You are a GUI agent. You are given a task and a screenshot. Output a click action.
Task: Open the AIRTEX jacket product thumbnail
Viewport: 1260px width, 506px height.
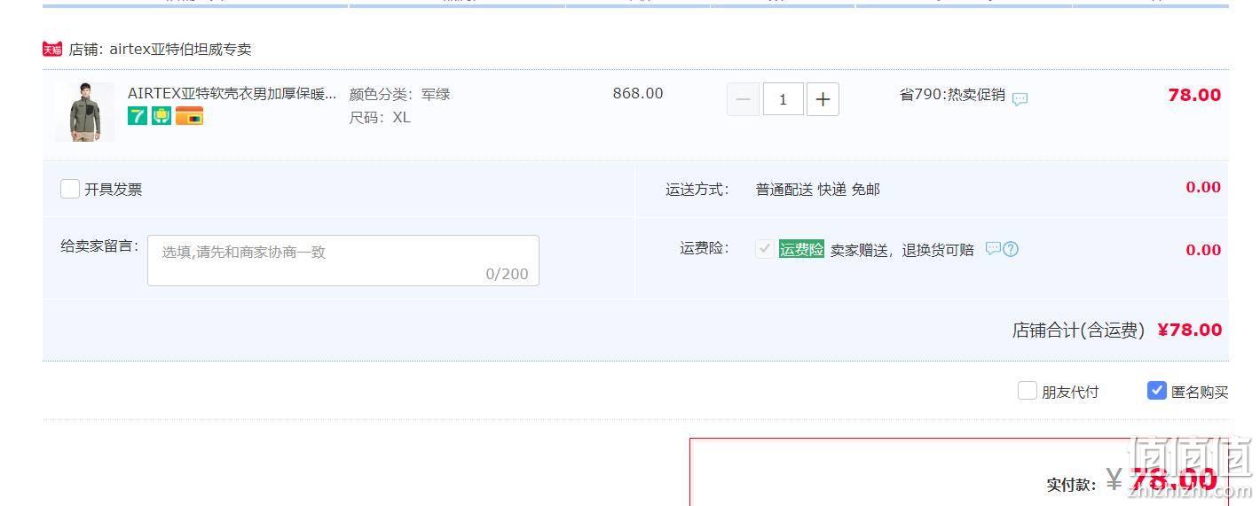coord(85,112)
